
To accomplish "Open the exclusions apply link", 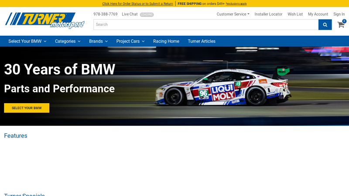I will click(236, 4).
